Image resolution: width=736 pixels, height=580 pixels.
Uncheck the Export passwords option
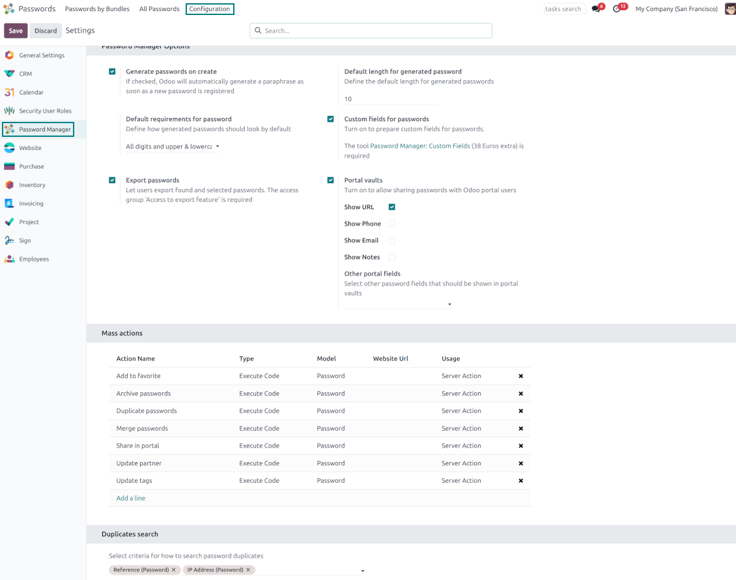112,181
